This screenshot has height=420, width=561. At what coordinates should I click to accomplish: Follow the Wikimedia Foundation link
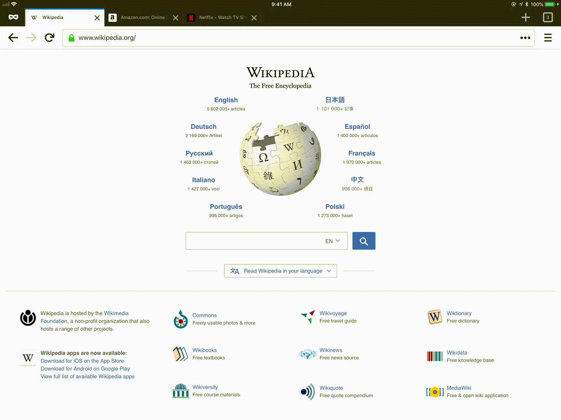tap(116, 313)
